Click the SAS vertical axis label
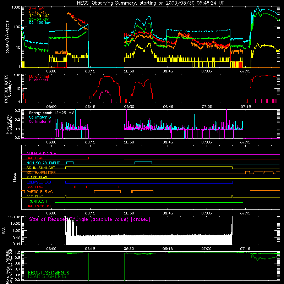 tap(4, 231)
